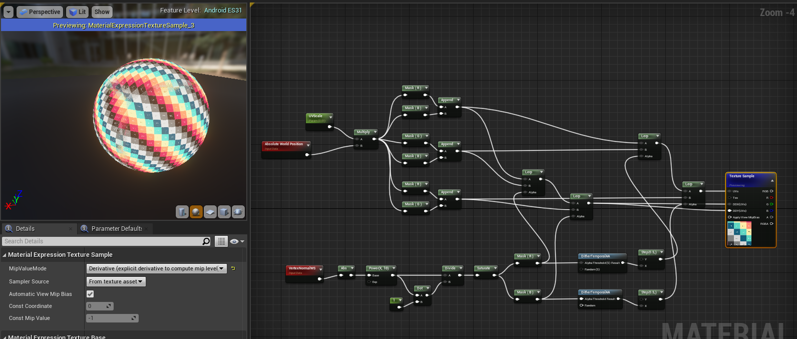797x339 pixels.
Task: Switch to the Parameter Defaults tab
Action: [x=116, y=229]
